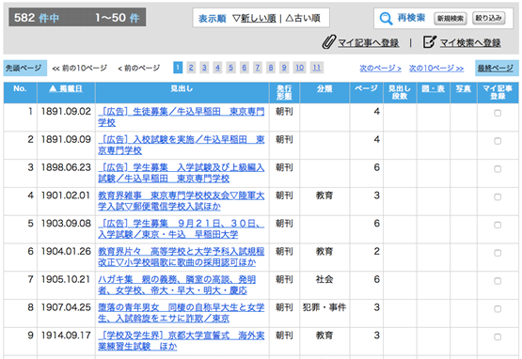Check the マイ記事登録 checkbox for 1914.09.17 row
Image resolution: width=522 pixels, height=359 pixels.
click(x=498, y=336)
